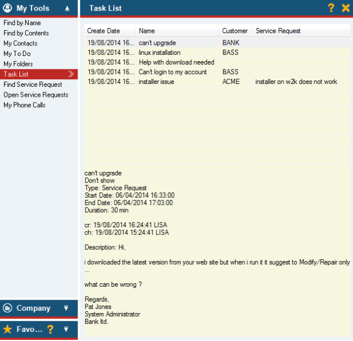This screenshot has width=353, height=341.
Task: Click the Company header title
Action: point(33,308)
